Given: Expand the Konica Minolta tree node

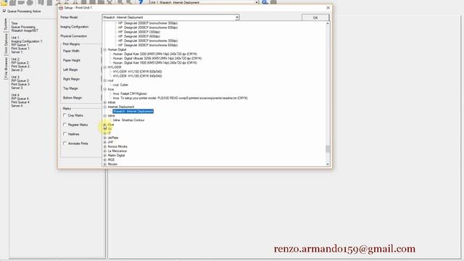Looking at the screenshot, I should pyautogui.click(x=104, y=146).
